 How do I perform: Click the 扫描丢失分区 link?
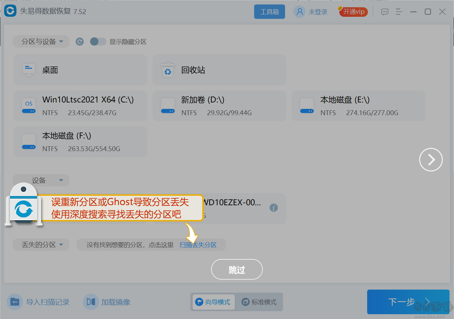point(198,245)
